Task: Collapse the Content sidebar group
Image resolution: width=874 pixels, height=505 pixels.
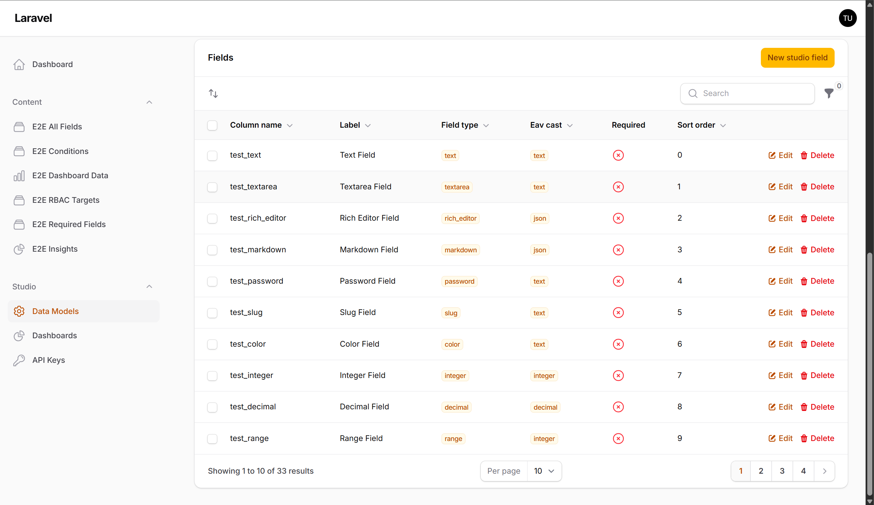Action: point(149,102)
